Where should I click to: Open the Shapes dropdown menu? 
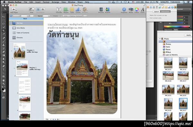click(66, 10)
